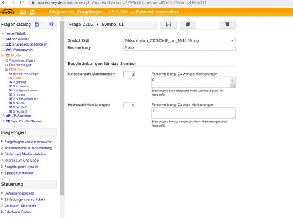Click the Höchstzahl Markierungen number field
Screen dimensions: 293x218
[x=129, y=105]
